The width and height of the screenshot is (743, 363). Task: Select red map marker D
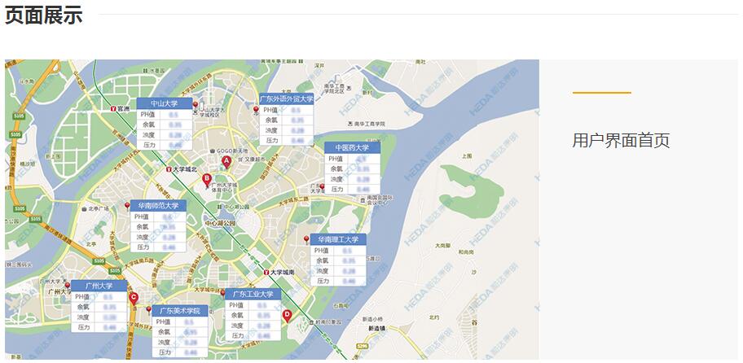(x=287, y=315)
